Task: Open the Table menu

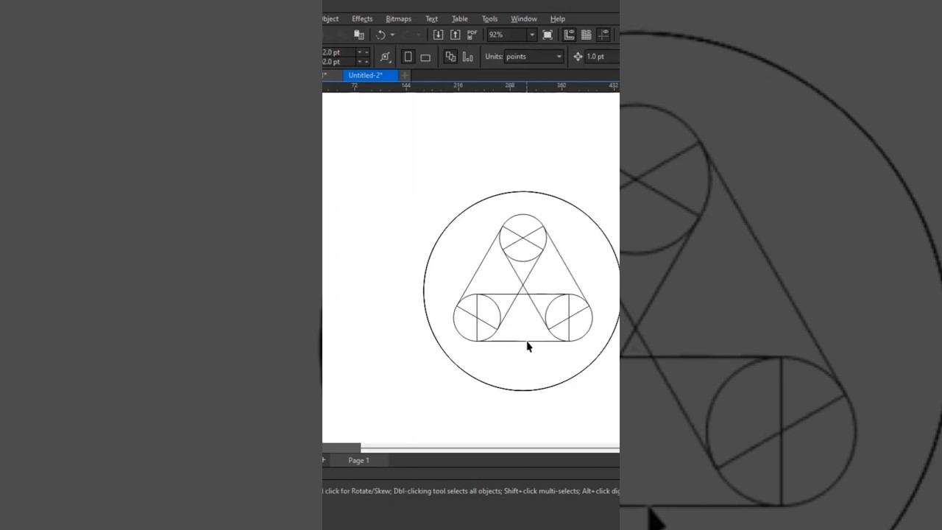Action: click(x=459, y=18)
